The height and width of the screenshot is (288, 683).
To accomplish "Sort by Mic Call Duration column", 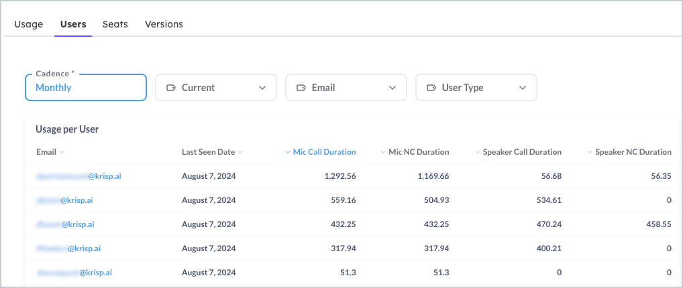I will [x=325, y=152].
